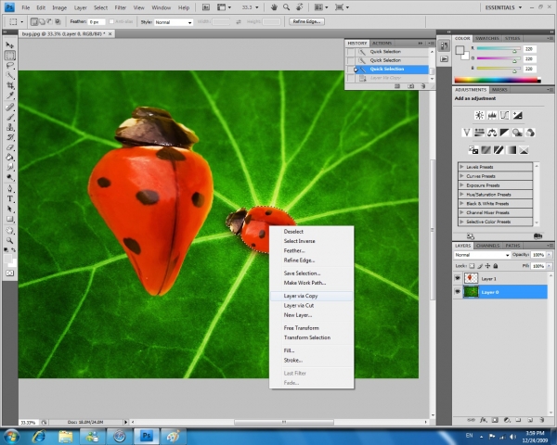Click the R color slider
Image resolution: width=557 pixels, height=445 pixels.
(x=499, y=49)
